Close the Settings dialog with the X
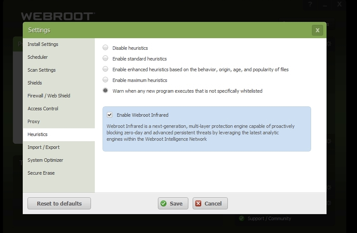 coord(317,30)
